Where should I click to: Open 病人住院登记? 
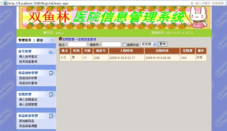pos(28,99)
